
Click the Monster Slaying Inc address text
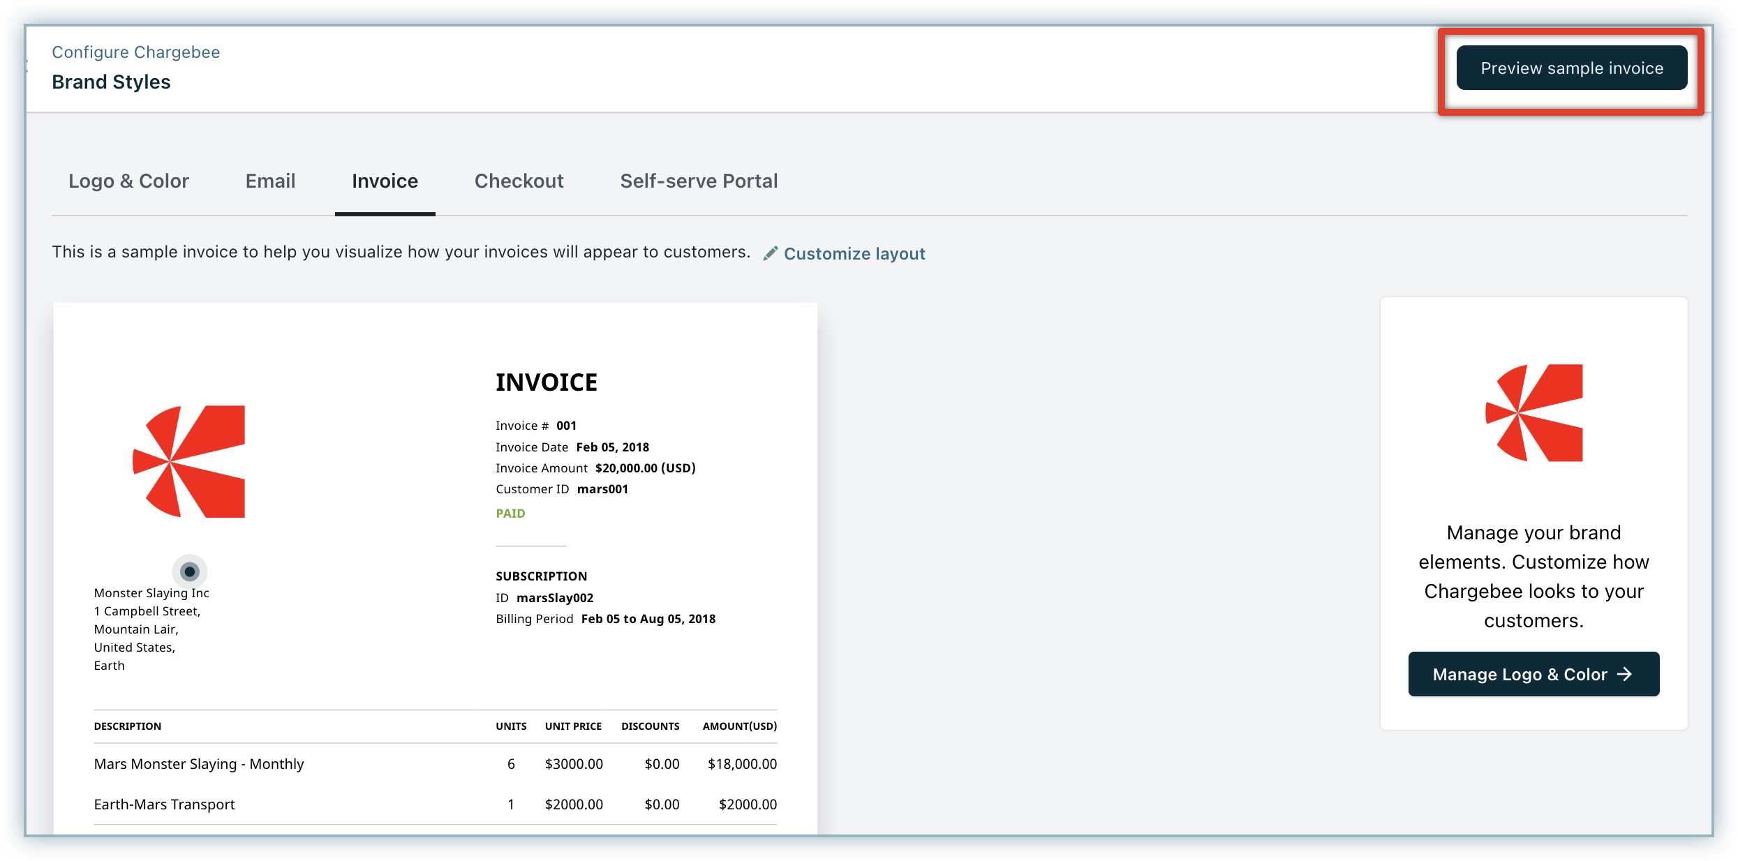coord(151,593)
